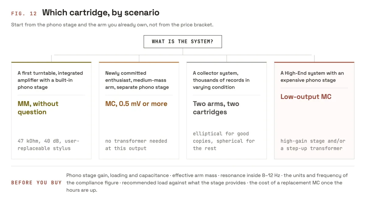
Task: Click the 'Newly committed enthusiast' scenario text
Action: point(137,80)
